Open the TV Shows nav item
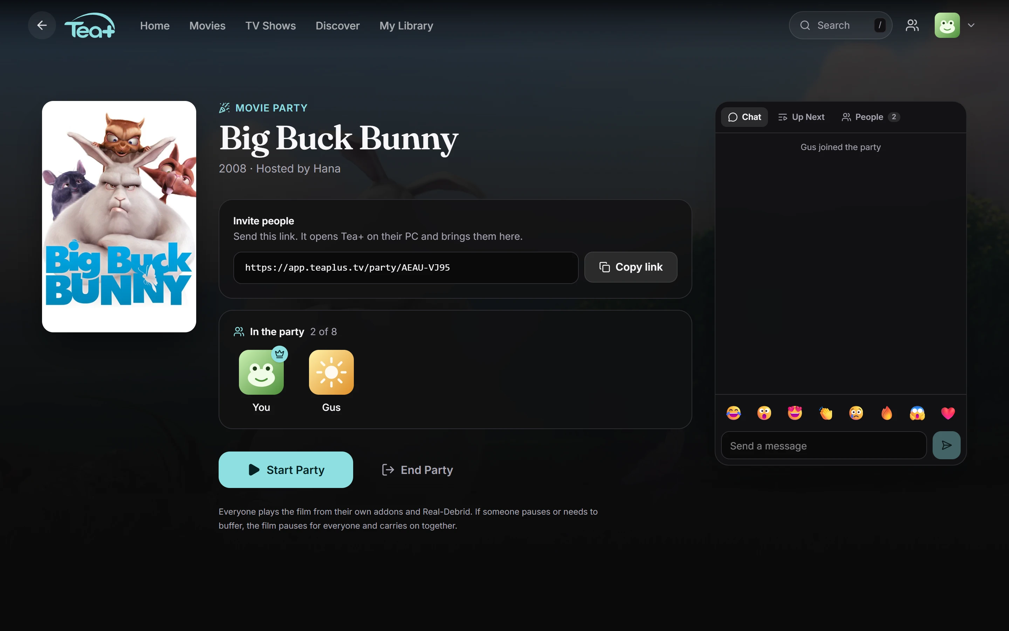Screen dimensions: 1009x631 coord(270,26)
